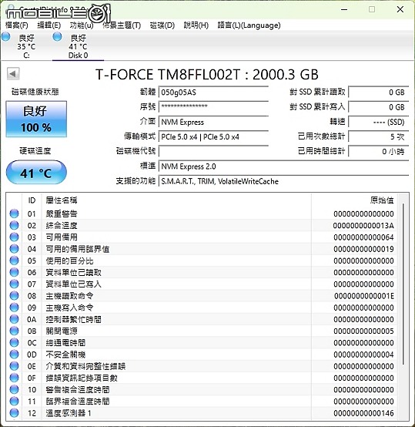The height and width of the screenshot is (427, 415).
Task: Click the 41 °C temperature button
Action: [36, 173]
